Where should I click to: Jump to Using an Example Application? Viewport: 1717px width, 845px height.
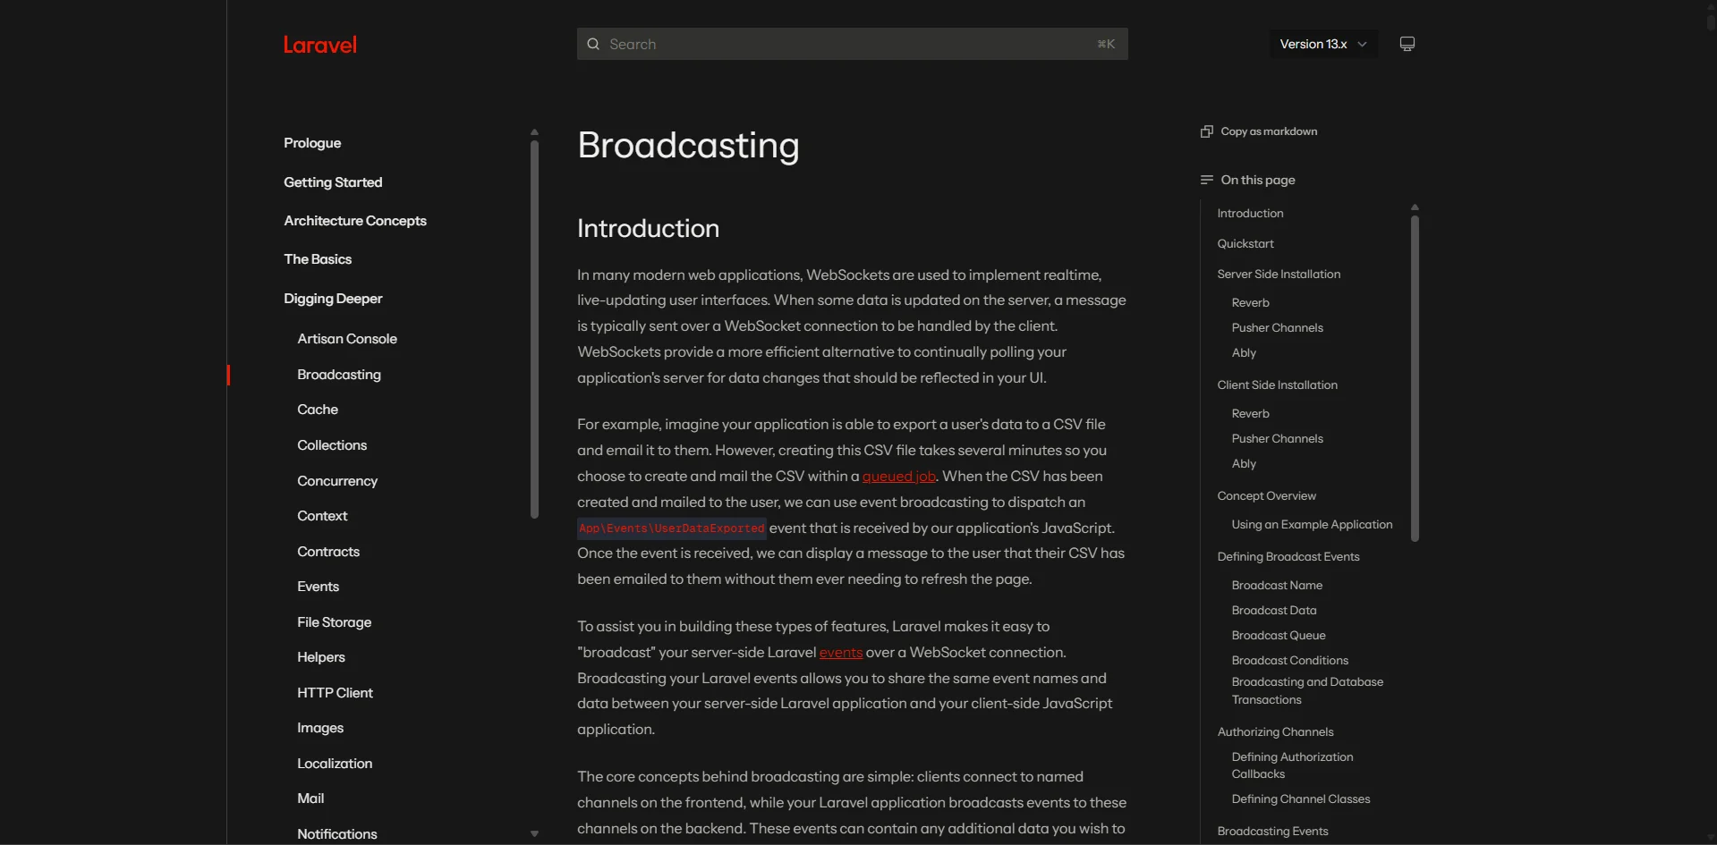click(1312, 525)
